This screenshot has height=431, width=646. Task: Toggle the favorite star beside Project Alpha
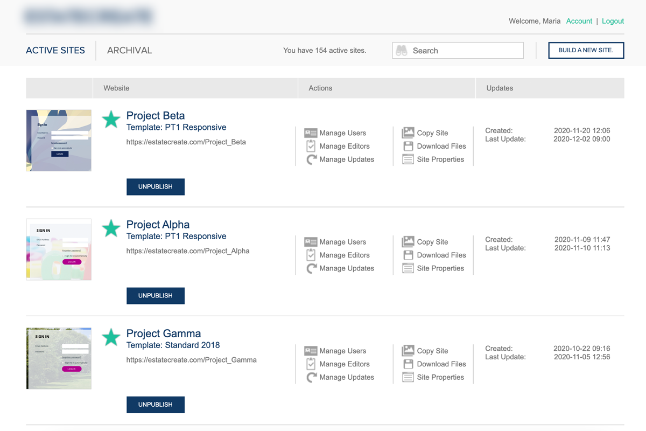coord(111,228)
